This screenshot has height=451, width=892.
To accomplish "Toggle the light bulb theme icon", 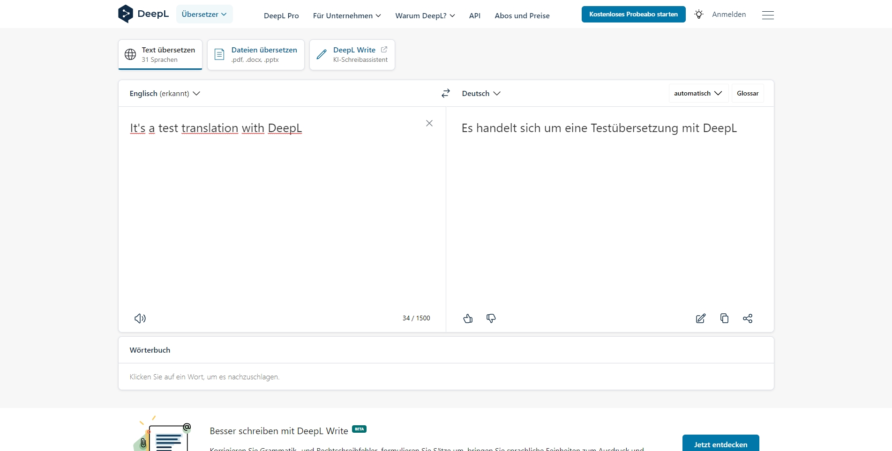I will pos(699,15).
